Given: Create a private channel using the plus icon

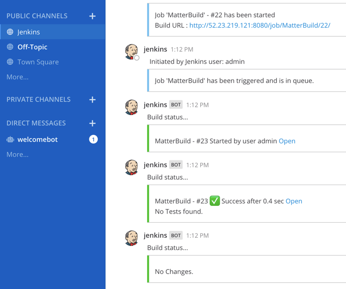Looking at the screenshot, I should [x=92, y=100].
